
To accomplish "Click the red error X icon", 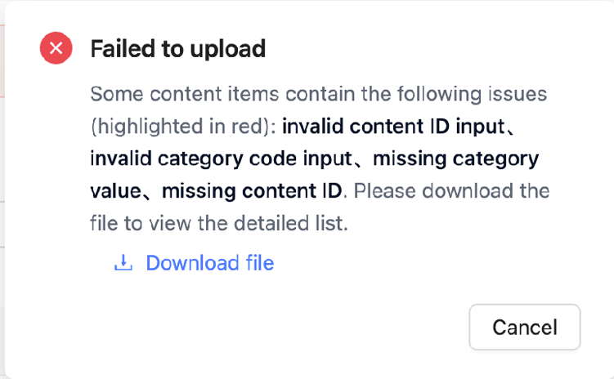I will [56, 48].
